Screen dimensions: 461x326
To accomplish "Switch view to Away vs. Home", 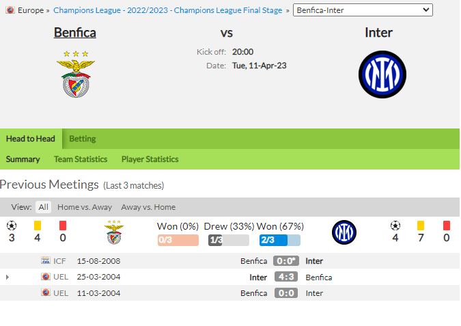I will (x=148, y=207).
